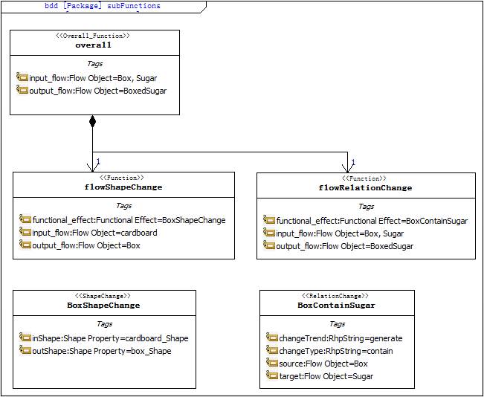Click Tags heading in BoxContainSugar block

click(x=337, y=324)
